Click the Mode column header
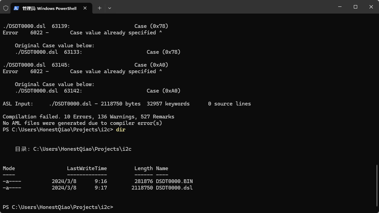 click(x=9, y=168)
